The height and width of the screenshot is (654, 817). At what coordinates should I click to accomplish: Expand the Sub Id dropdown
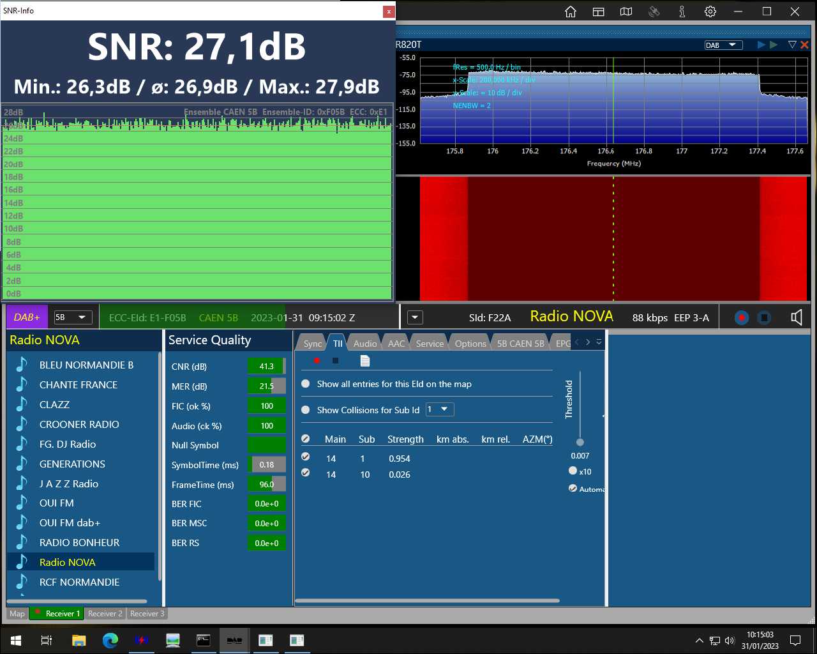click(440, 409)
